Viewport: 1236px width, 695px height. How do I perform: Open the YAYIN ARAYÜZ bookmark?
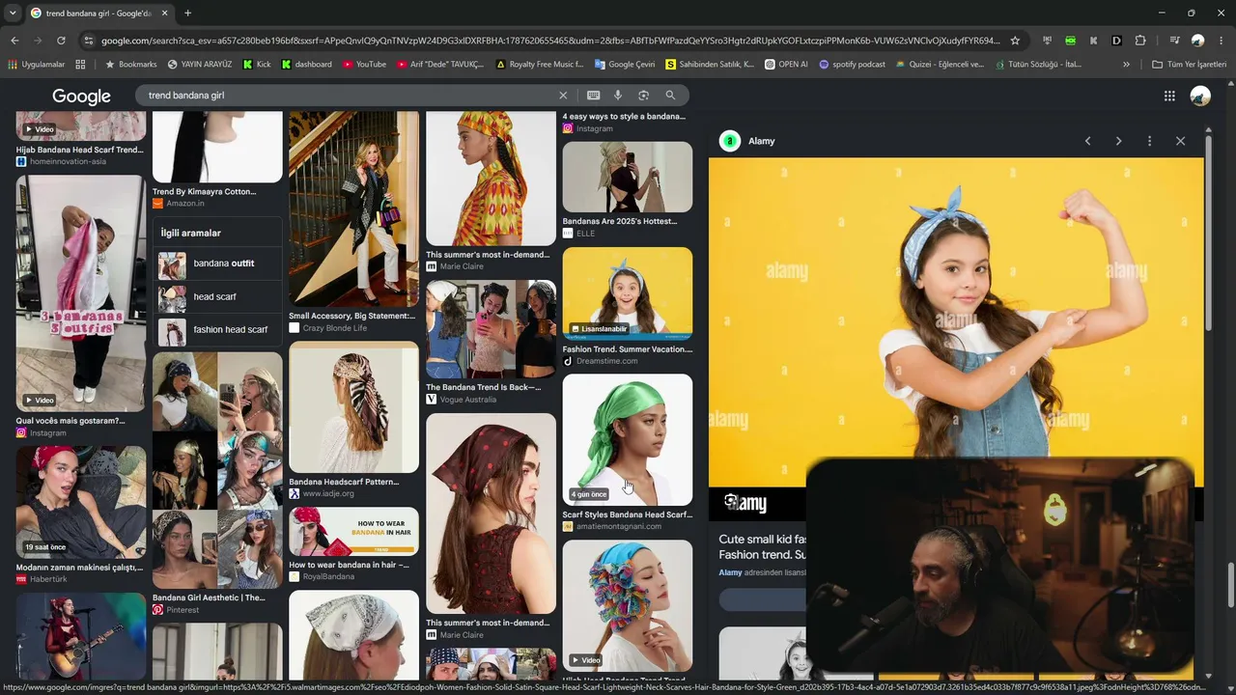click(200, 65)
